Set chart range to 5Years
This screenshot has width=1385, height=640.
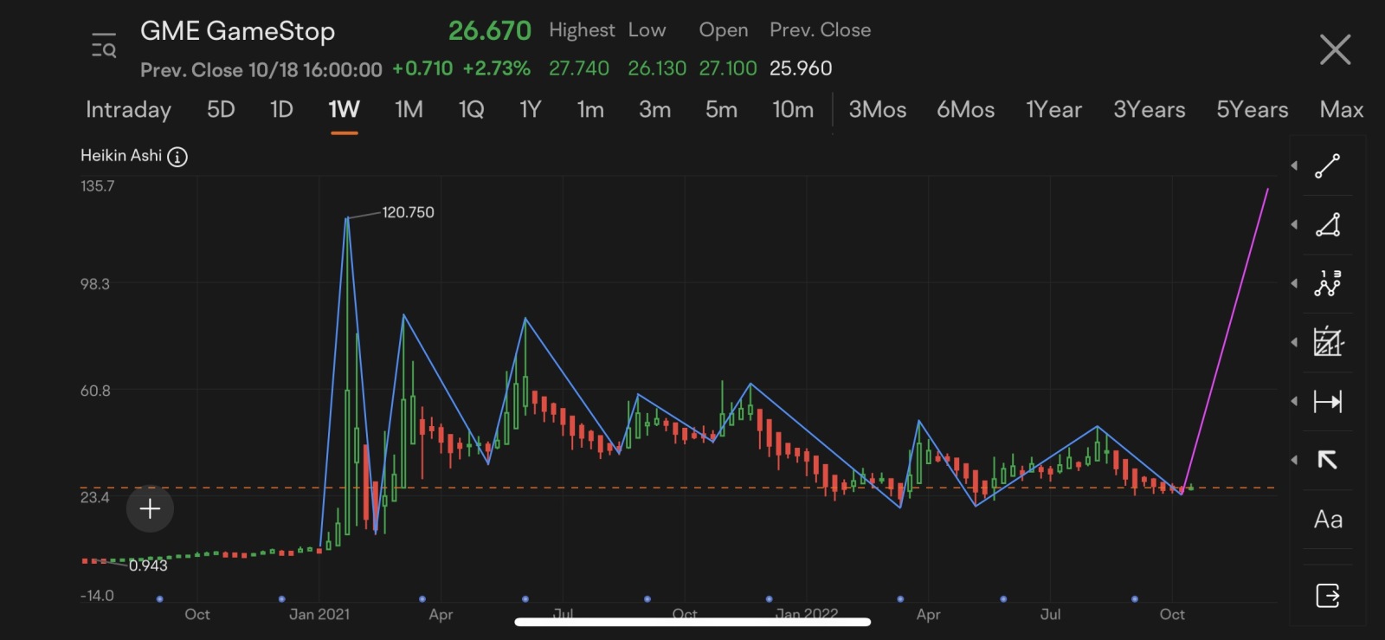tap(1252, 109)
